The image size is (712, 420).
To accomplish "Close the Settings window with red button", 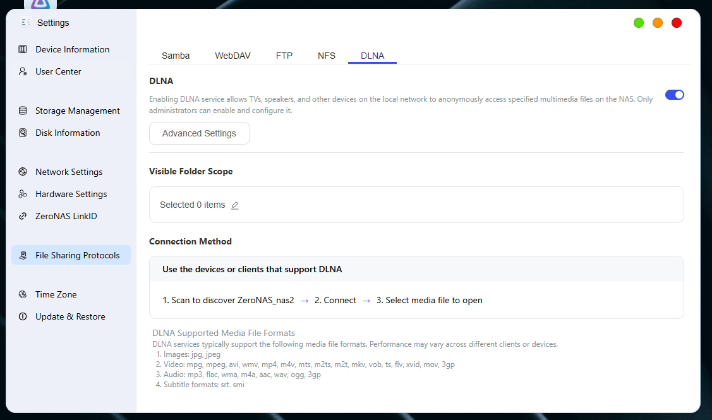I will tap(677, 23).
